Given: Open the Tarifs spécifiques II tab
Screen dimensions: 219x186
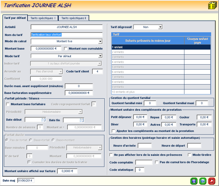Looking at the screenshot, I should pyautogui.click(x=73, y=18).
